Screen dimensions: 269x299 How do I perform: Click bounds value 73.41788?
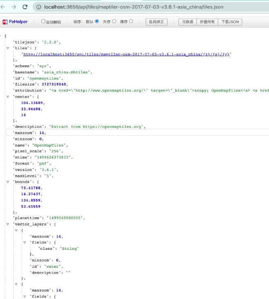click(31, 188)
